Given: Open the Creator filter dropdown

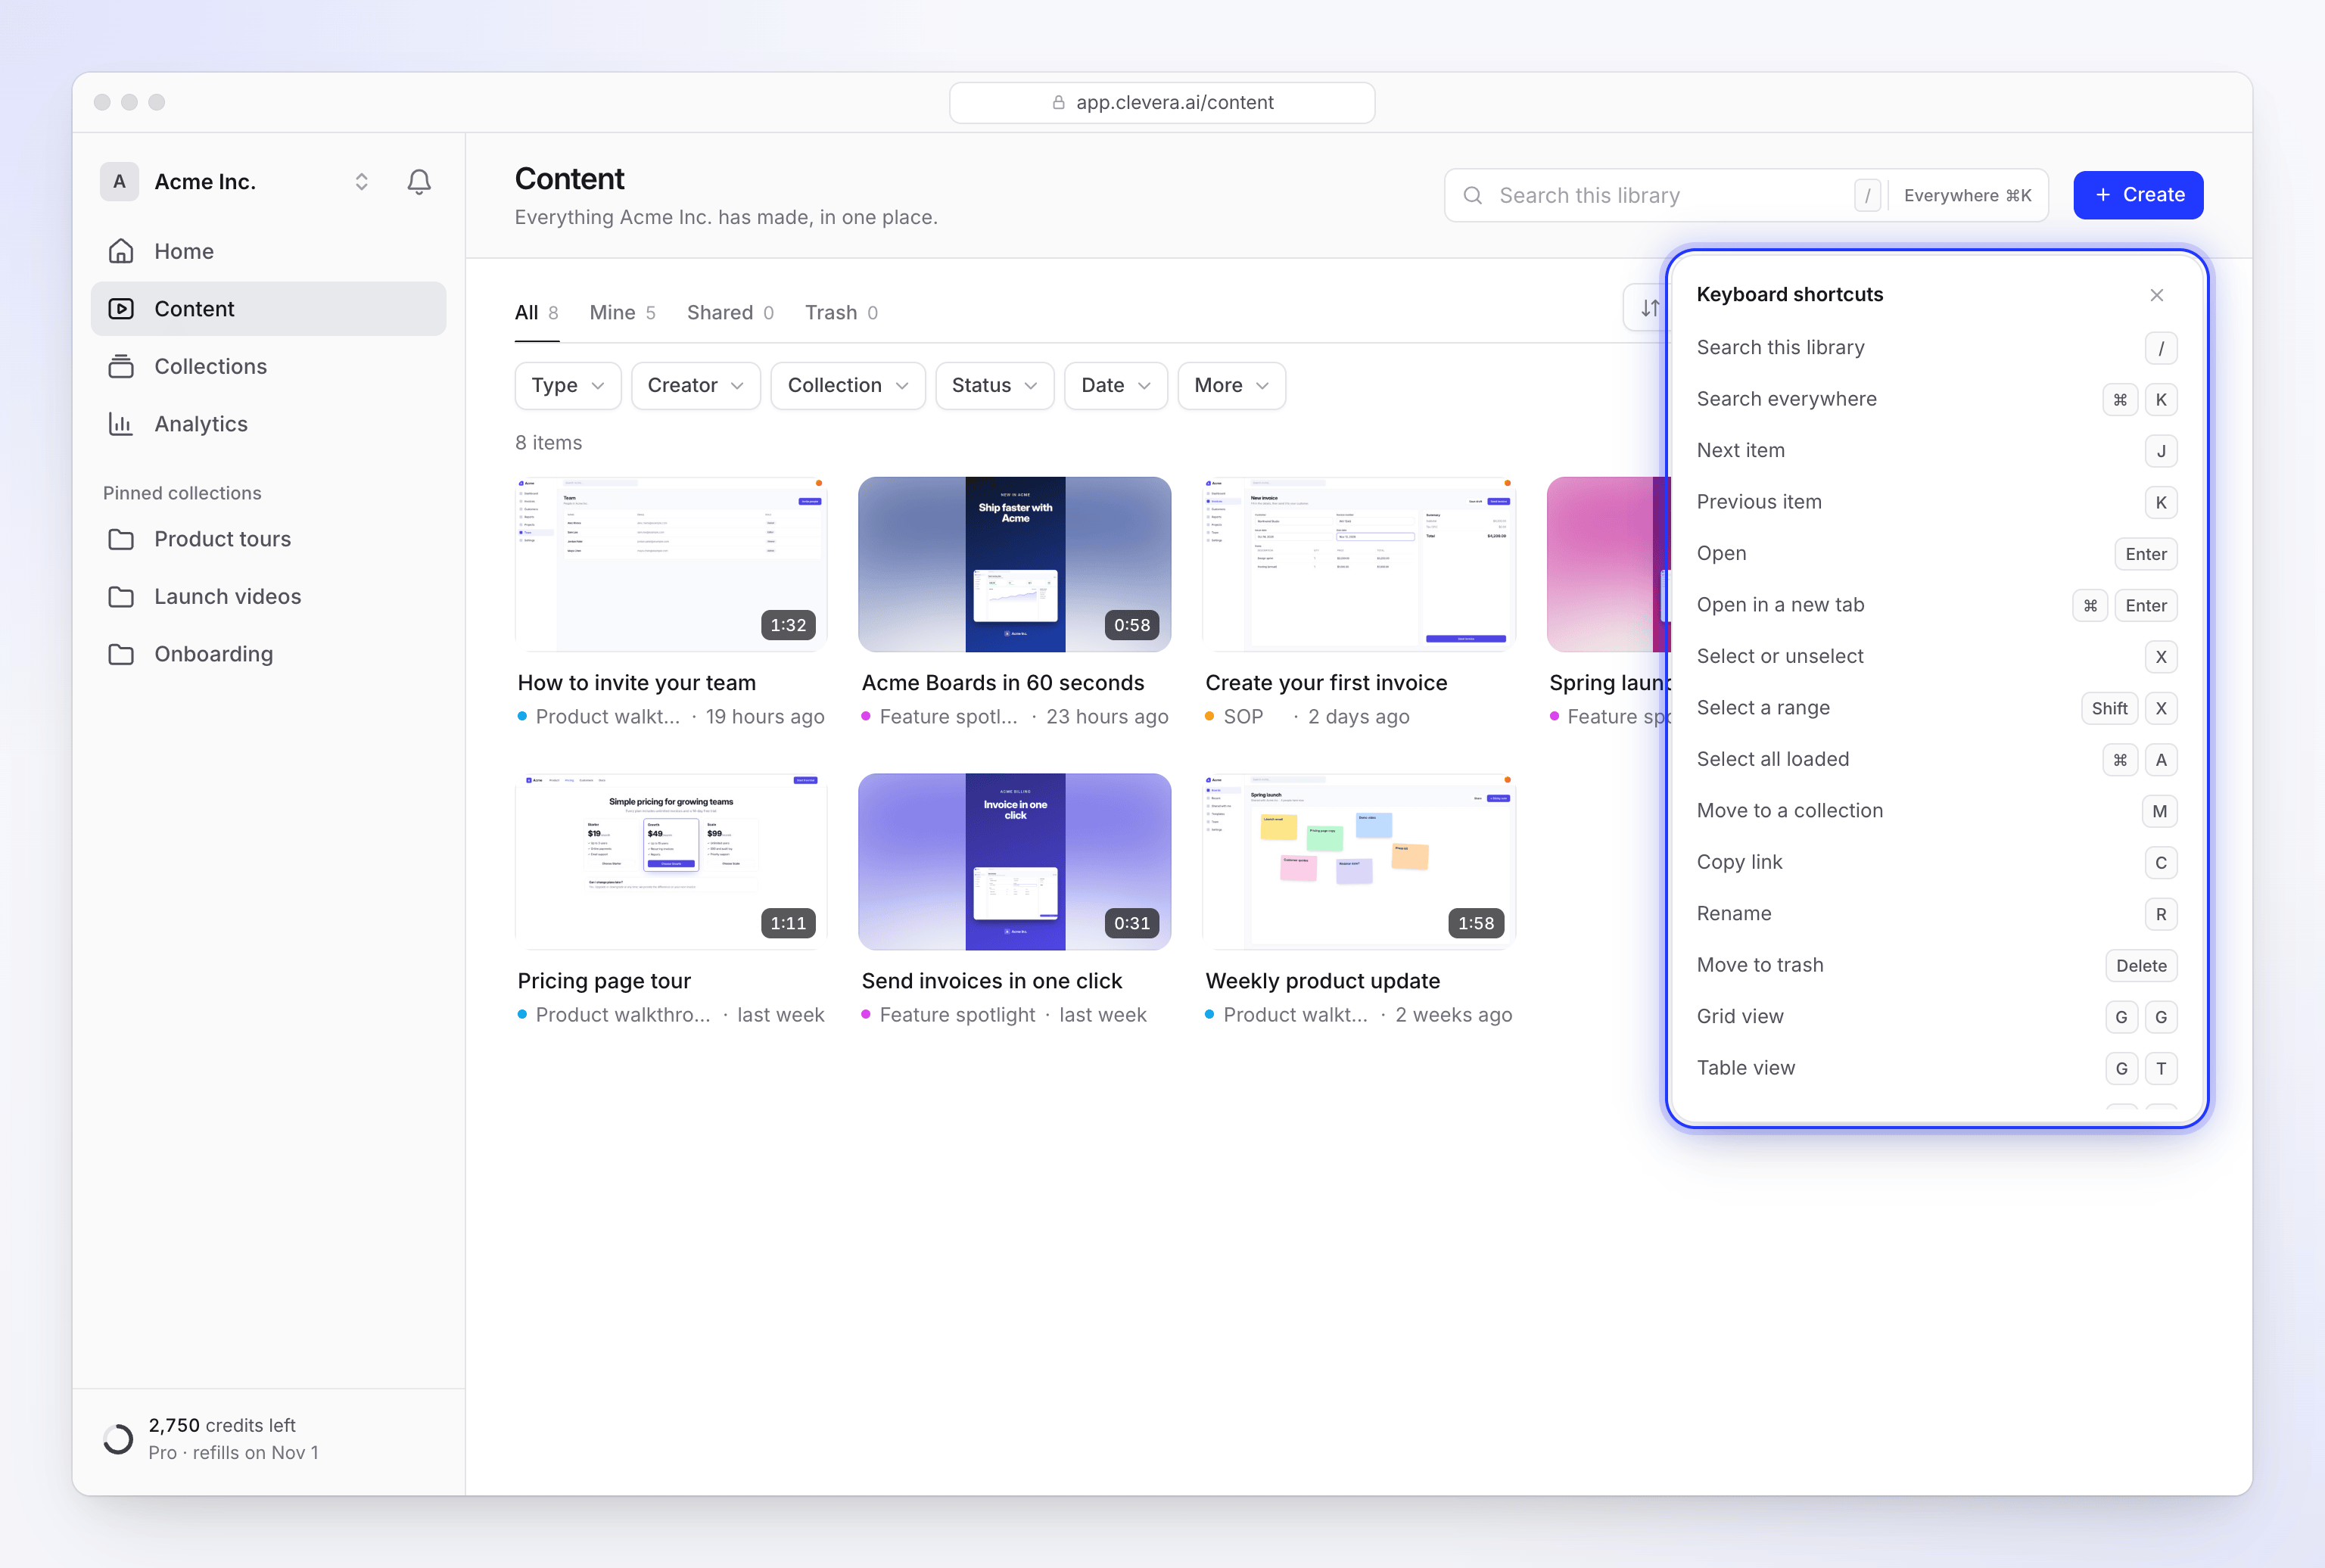Looking at the screenshot, I should [695, 386].
